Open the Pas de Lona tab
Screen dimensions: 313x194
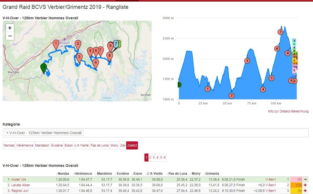99,145
